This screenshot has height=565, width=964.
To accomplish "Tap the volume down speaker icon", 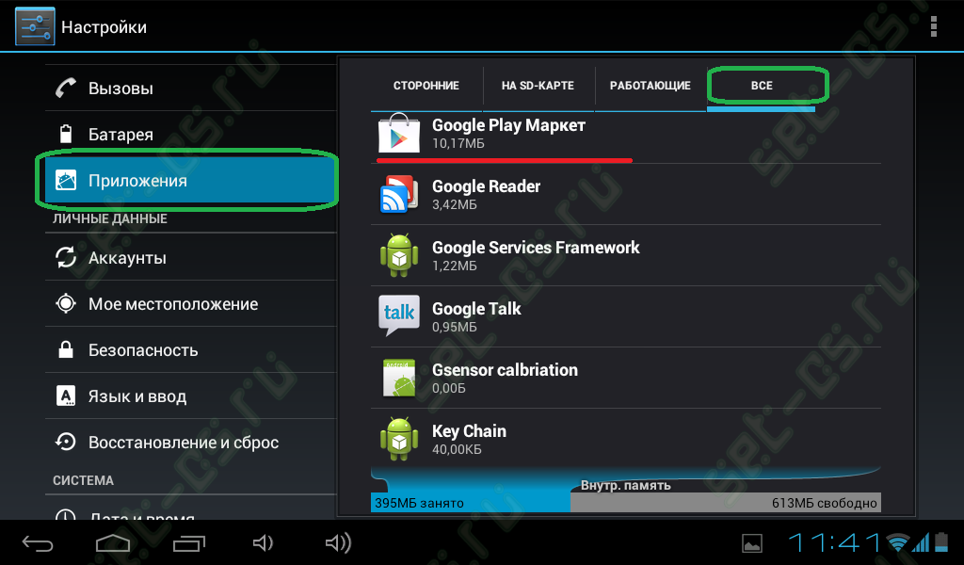I will (x=263, y=542).
